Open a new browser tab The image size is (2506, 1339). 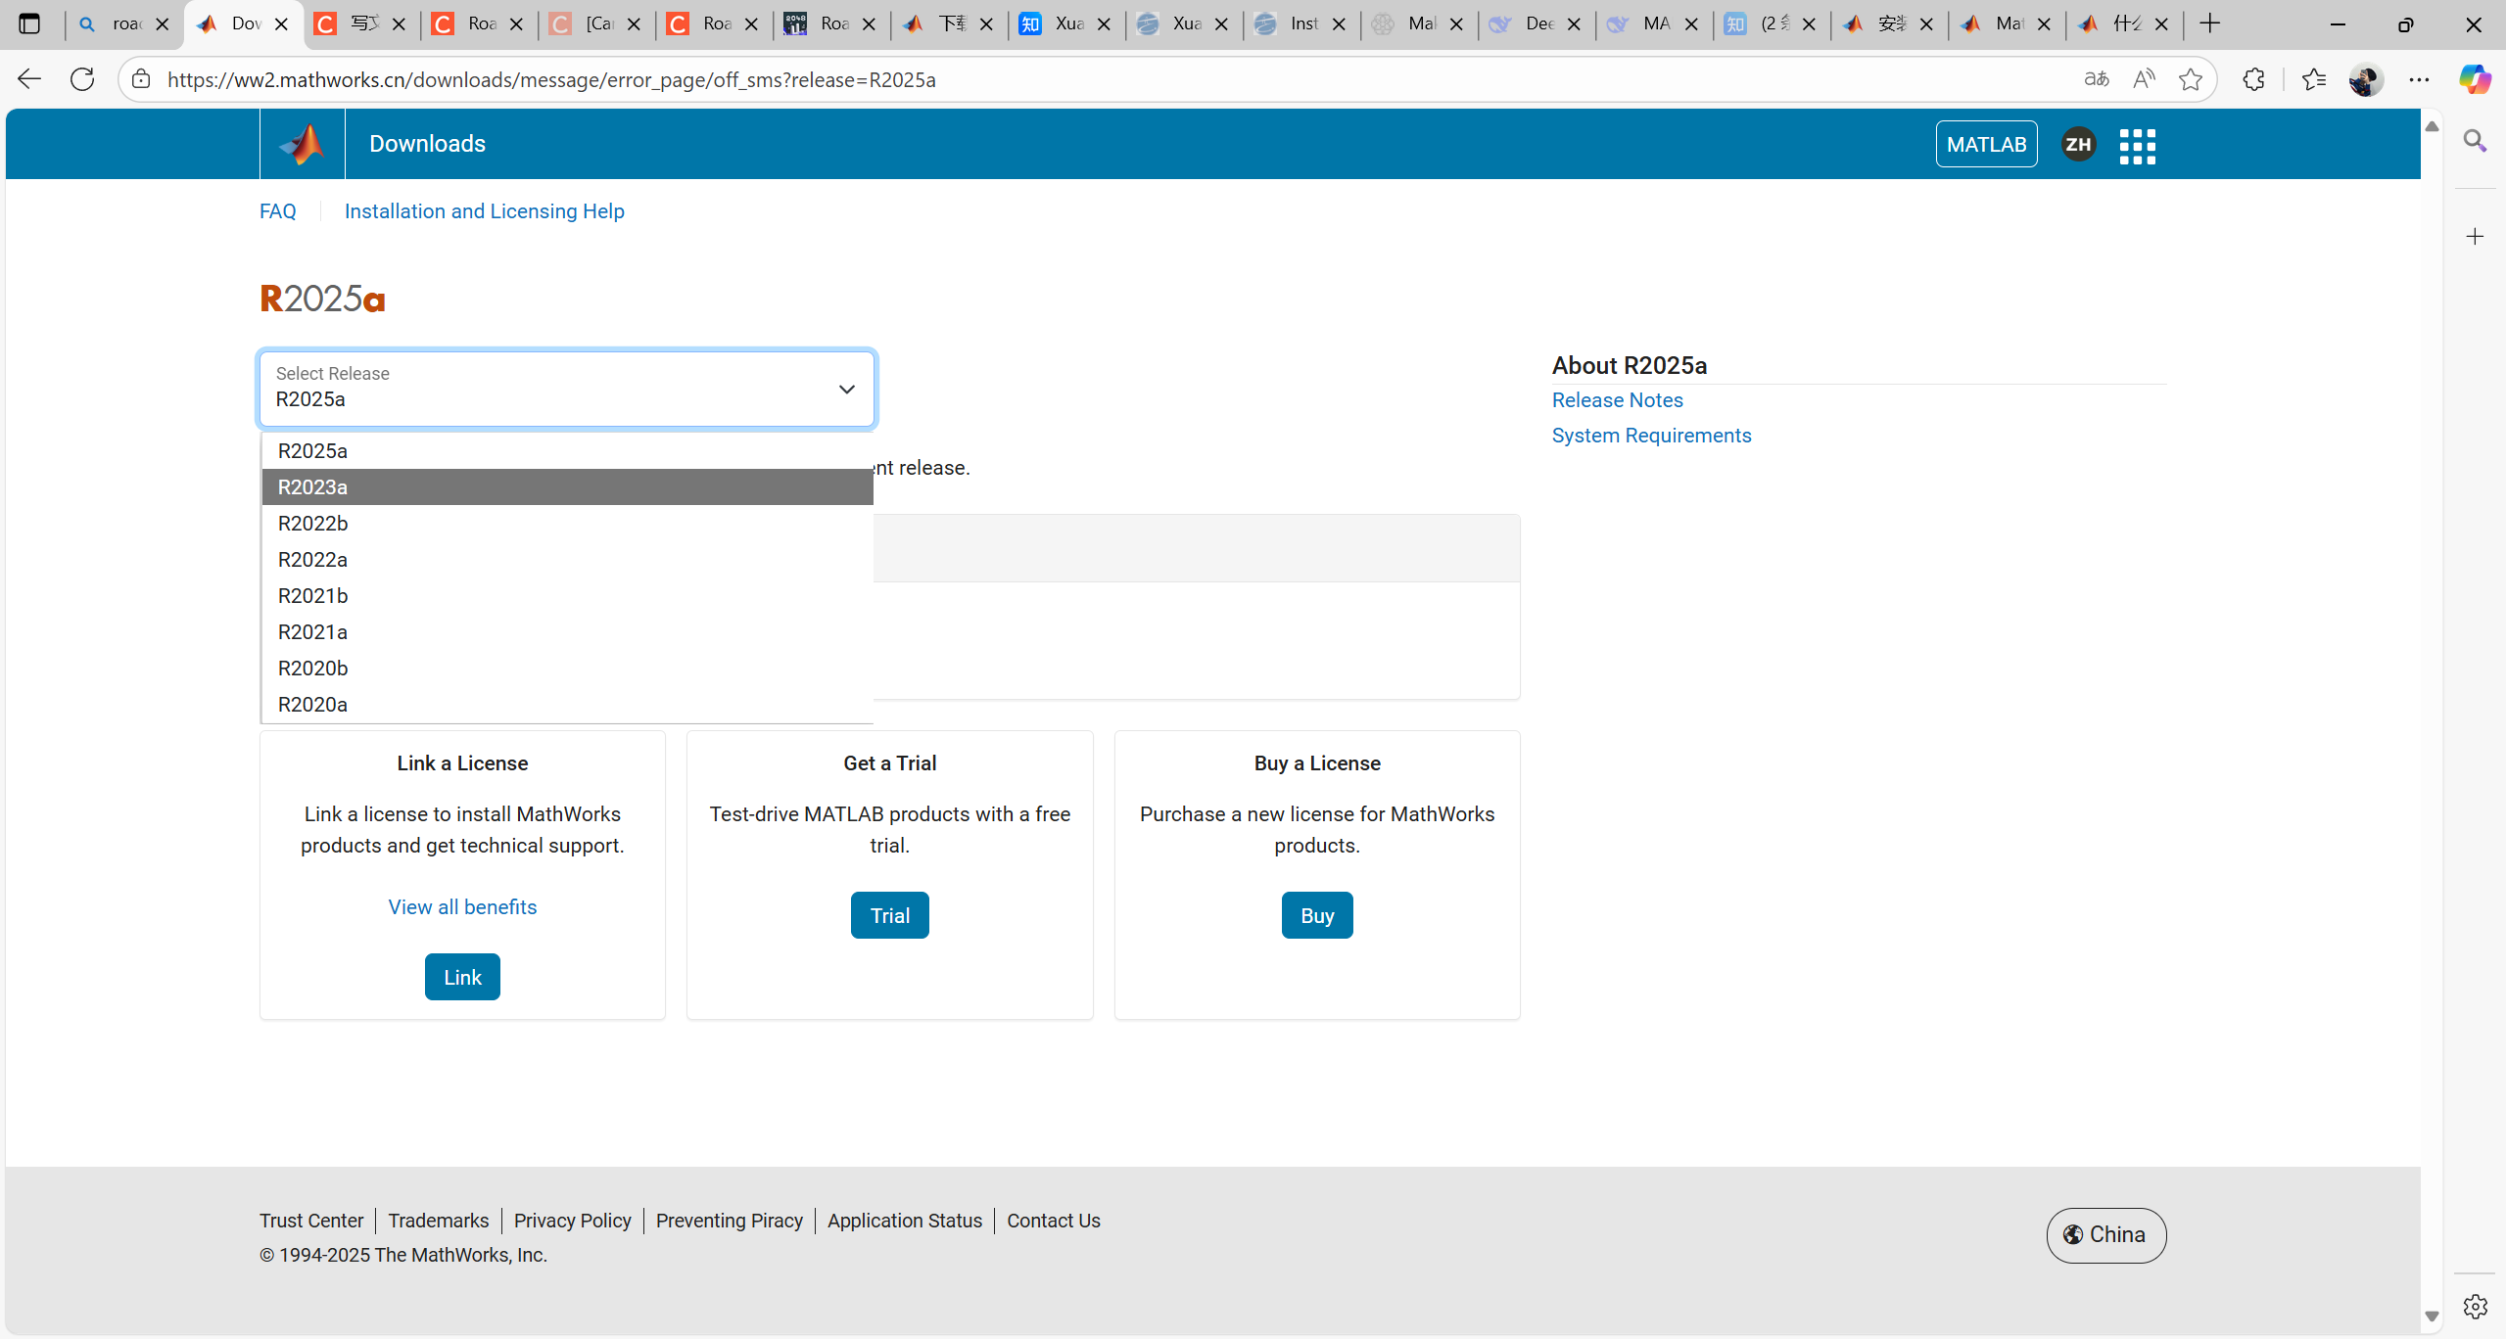coord(2209,23)
